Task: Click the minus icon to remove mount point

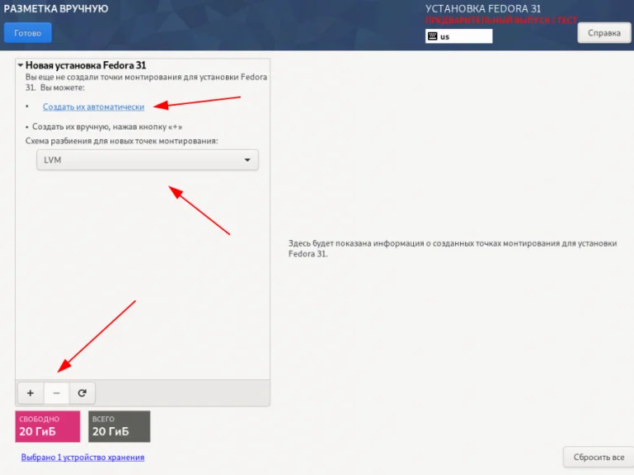Action: coord(56,393)
